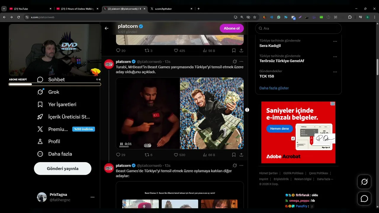
Task: Open the browser Extensions puzzle icon
Action: click(x=350, y=17)
